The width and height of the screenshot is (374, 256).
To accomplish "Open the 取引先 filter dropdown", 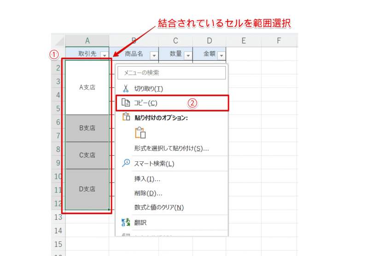I will pos(105,55).
